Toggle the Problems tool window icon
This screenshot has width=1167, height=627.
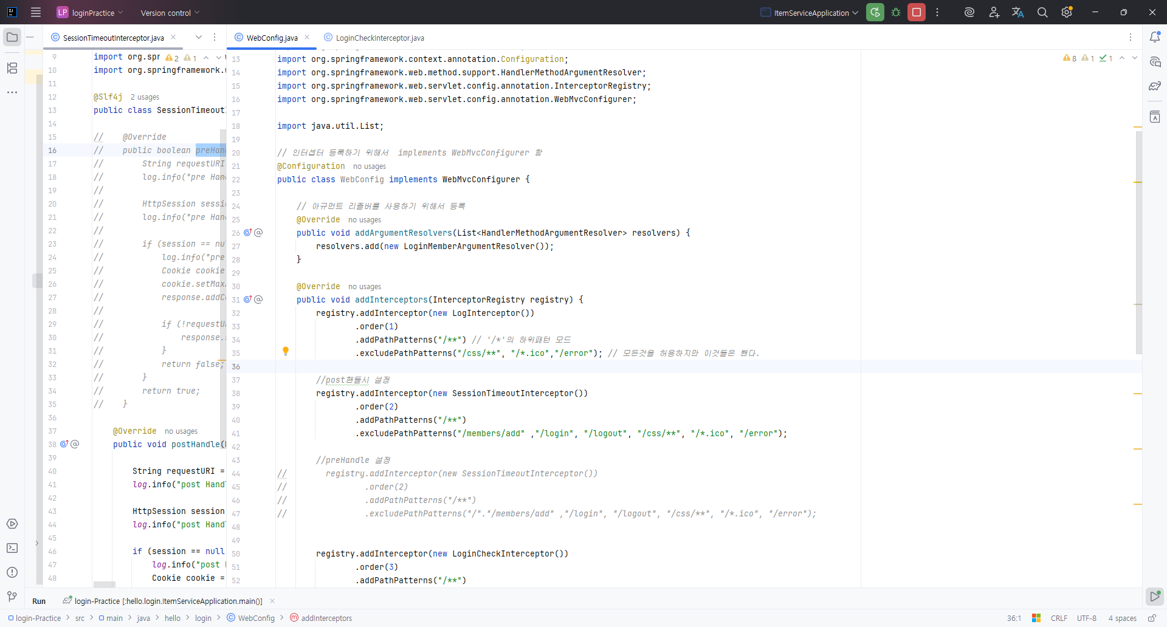pyautogui.click(x=12, y=572)
